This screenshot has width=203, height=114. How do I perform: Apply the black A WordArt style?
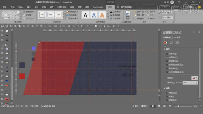86,15
